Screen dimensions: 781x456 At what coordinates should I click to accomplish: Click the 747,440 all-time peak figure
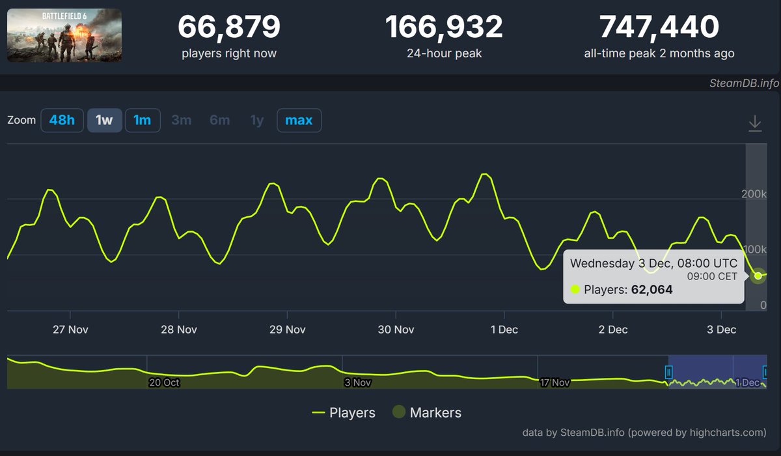click(659, 27)
